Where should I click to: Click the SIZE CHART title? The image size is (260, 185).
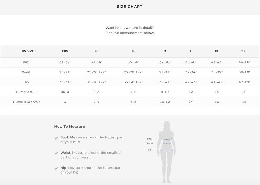pyautogui.click(x=130, y=7)
